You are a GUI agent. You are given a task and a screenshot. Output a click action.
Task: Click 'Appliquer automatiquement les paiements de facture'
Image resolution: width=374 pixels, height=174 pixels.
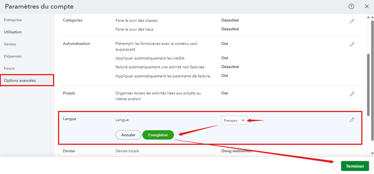[x=162, y=76]
